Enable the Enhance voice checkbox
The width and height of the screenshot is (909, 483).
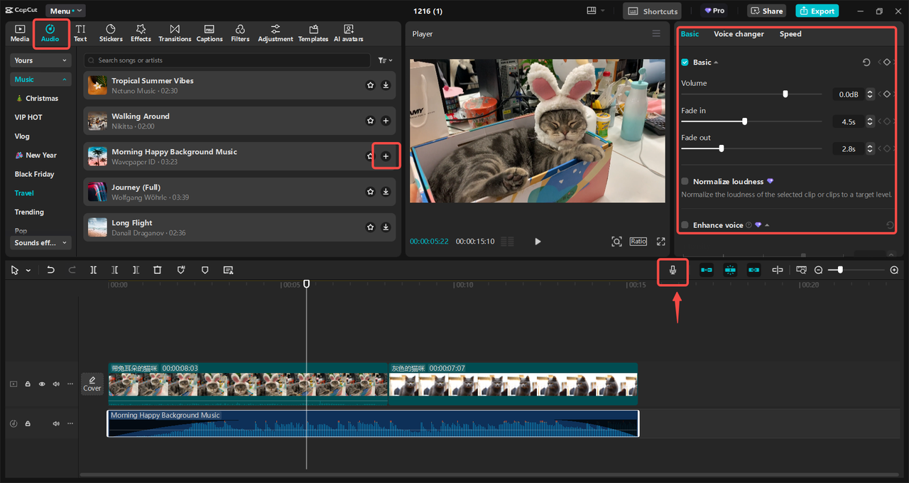[685, 224]
